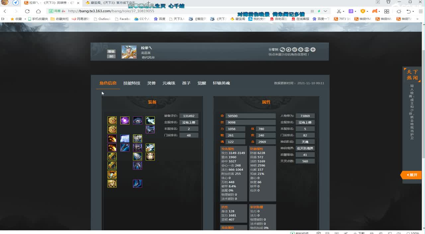Viewport: 425px width, 234px height.
Task: Click the pants equipment icon
Action: click(137, 165)
